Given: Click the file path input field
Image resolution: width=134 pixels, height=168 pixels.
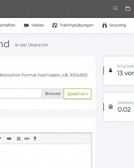Looking at the screenshot, I should click(x=21, y=94).
